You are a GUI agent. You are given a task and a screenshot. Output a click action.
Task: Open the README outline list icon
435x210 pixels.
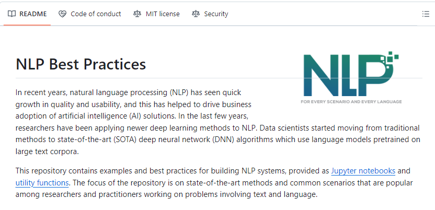426,14
